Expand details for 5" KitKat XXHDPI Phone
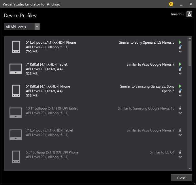Image resolution: width=196 pixels, height=185 pixels. (x=180, y=96)
